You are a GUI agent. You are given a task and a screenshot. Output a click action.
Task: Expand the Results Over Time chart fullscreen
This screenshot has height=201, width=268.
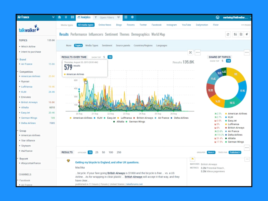(190, 53)
